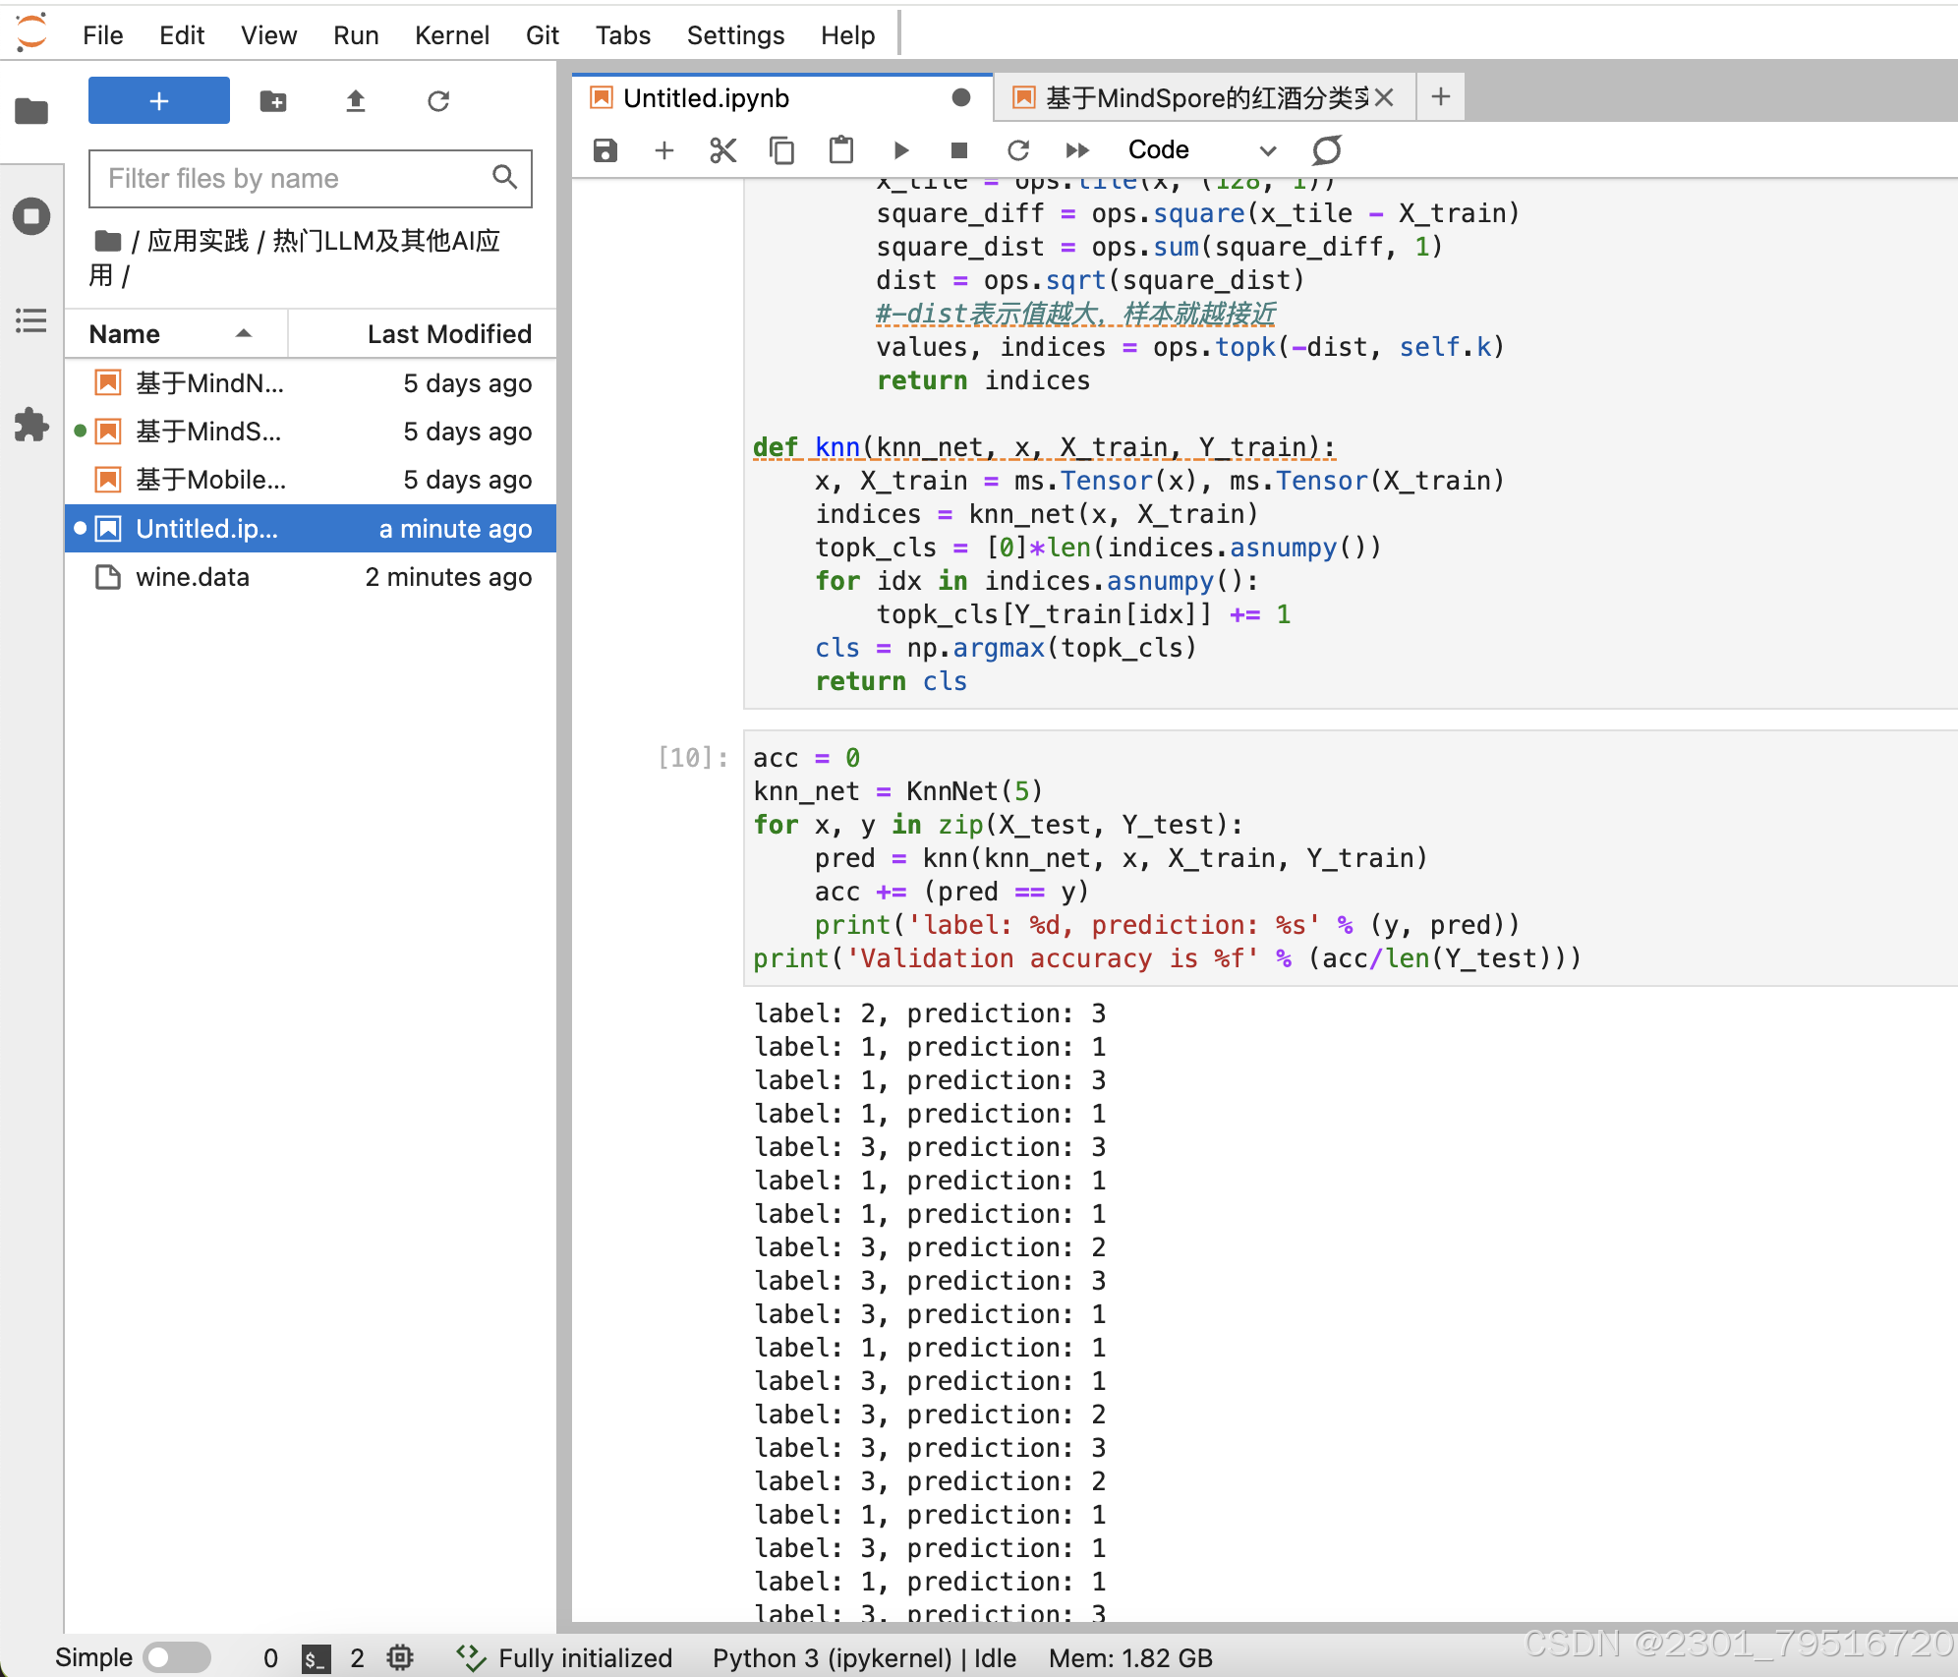Click the upload files icon
This screenshot has width=1958, height=1677.
pos(356,101)
